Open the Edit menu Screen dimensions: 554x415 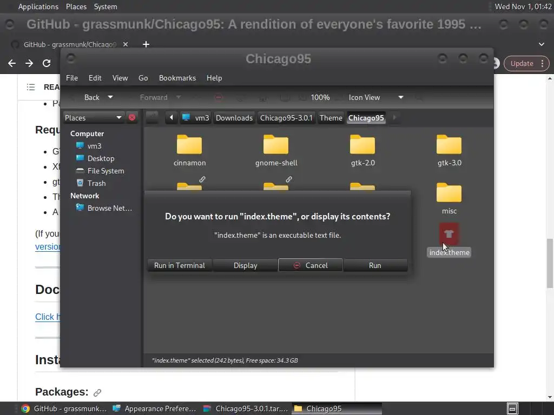point(95,78)
